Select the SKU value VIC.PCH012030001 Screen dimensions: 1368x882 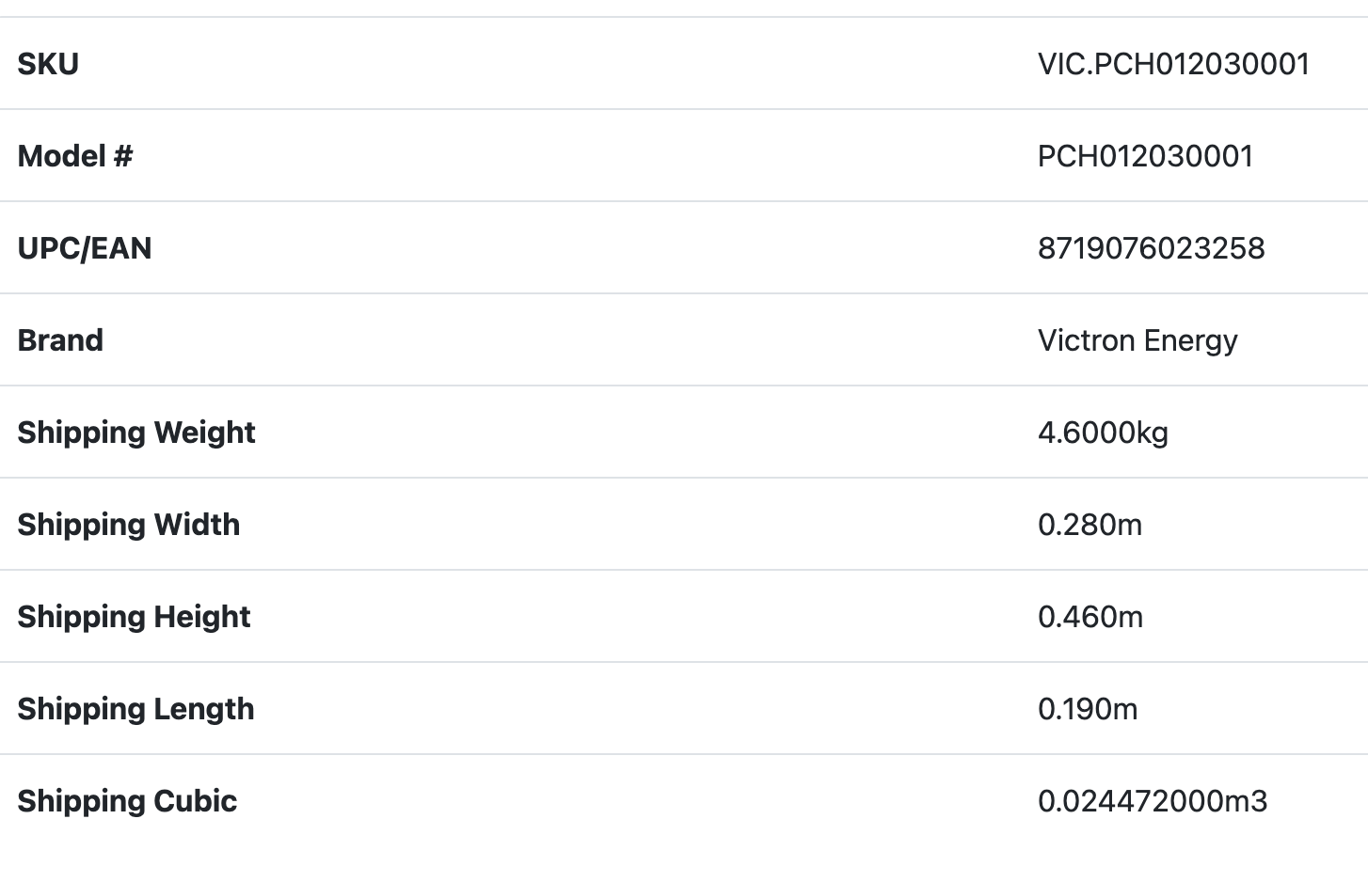pos(1173,64)
